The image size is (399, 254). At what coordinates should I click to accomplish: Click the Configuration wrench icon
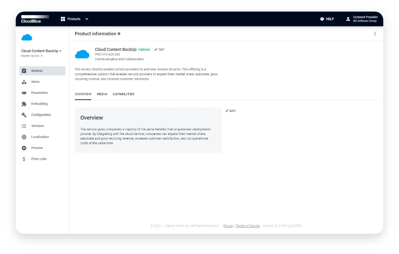click(x=24, y=115)
